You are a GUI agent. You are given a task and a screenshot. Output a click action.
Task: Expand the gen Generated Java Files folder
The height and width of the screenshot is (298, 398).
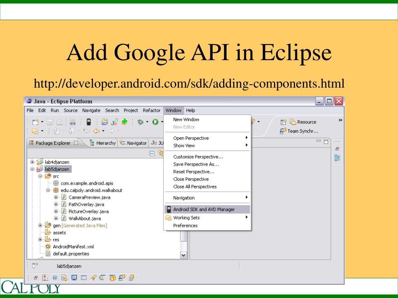(x=40, y=225)
